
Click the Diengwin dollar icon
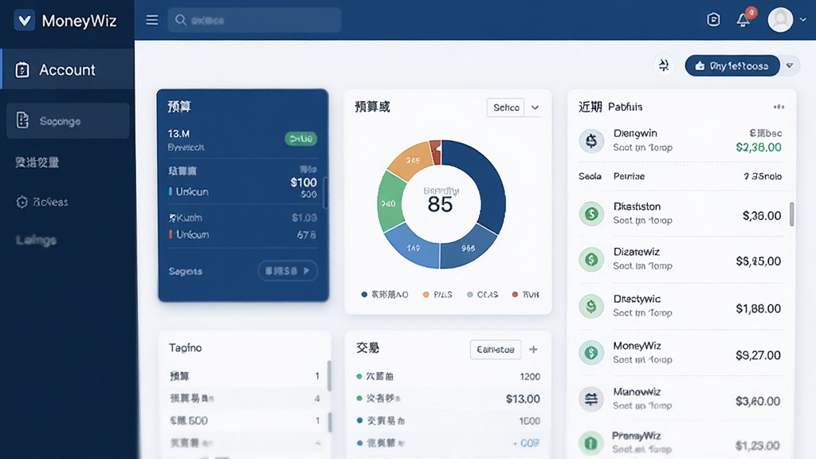[591, 140]
